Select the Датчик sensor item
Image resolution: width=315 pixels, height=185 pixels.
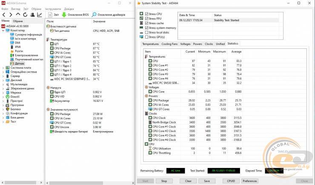(20, 64)
